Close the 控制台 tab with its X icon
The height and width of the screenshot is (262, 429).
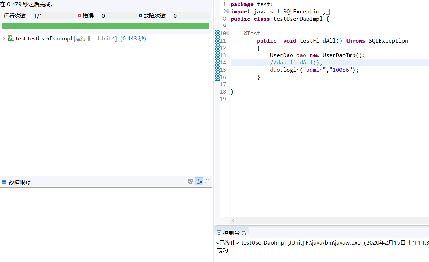click(x=244, y=233)
